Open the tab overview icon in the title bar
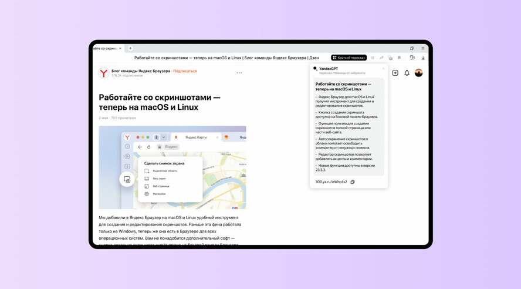Screen dimensions: 521x289 412,48
